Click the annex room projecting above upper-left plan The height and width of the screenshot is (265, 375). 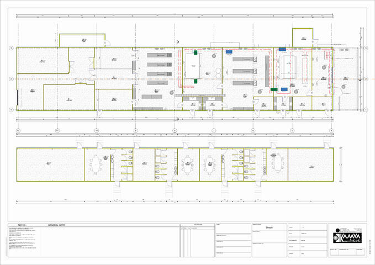82,40
